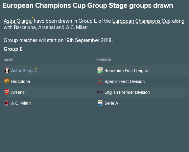Sort table by DIVISION column header

click(x=104, y=60)
